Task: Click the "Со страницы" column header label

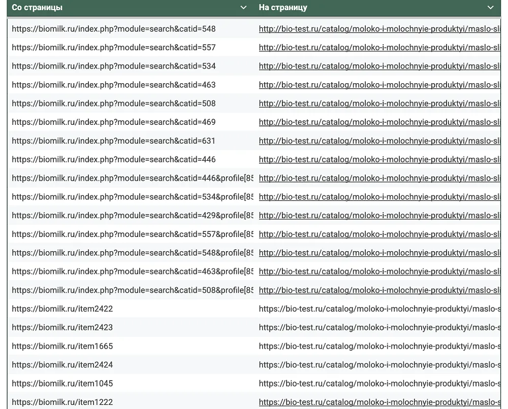Action: click(x=38, y=8)
